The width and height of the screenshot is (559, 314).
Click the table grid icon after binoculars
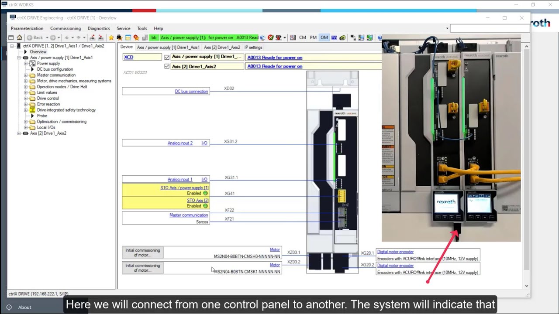point(128,38)
